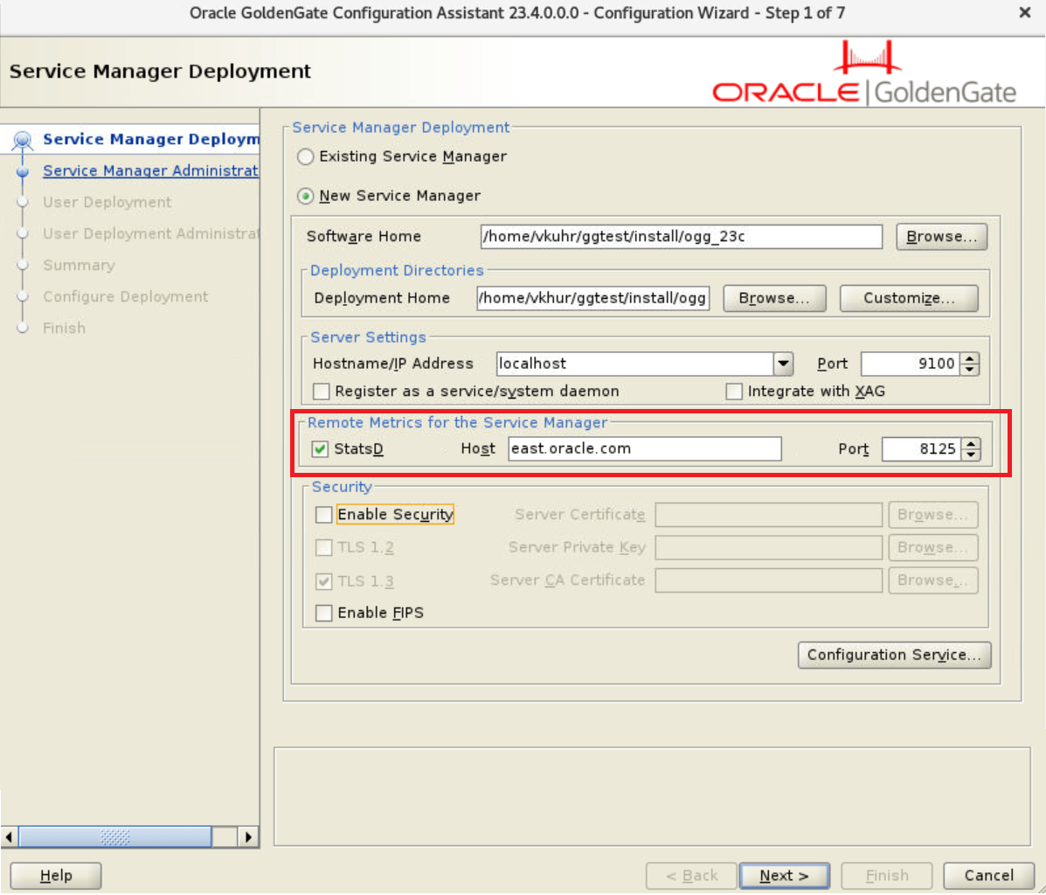Screen dimensions: 1046x895
Task: Disable the StatsD checkbox
Action: (x=321, y=448)
